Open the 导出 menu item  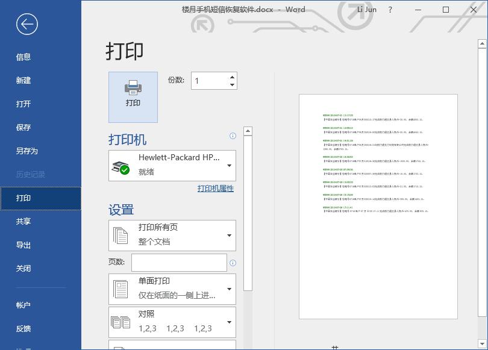coord(23,245)
